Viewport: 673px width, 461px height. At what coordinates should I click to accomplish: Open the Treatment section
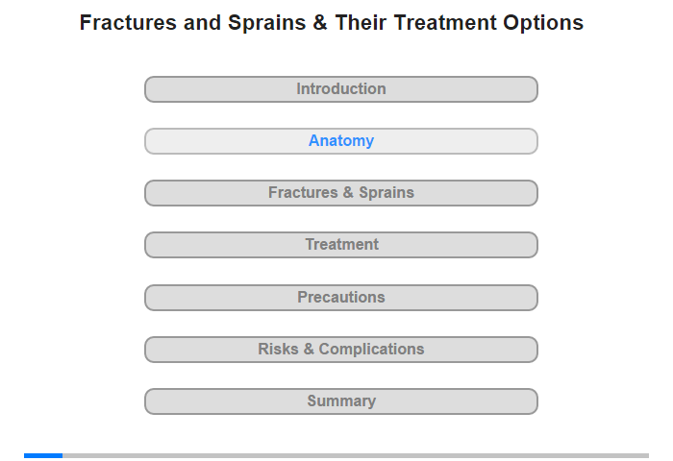coord(340,245)
